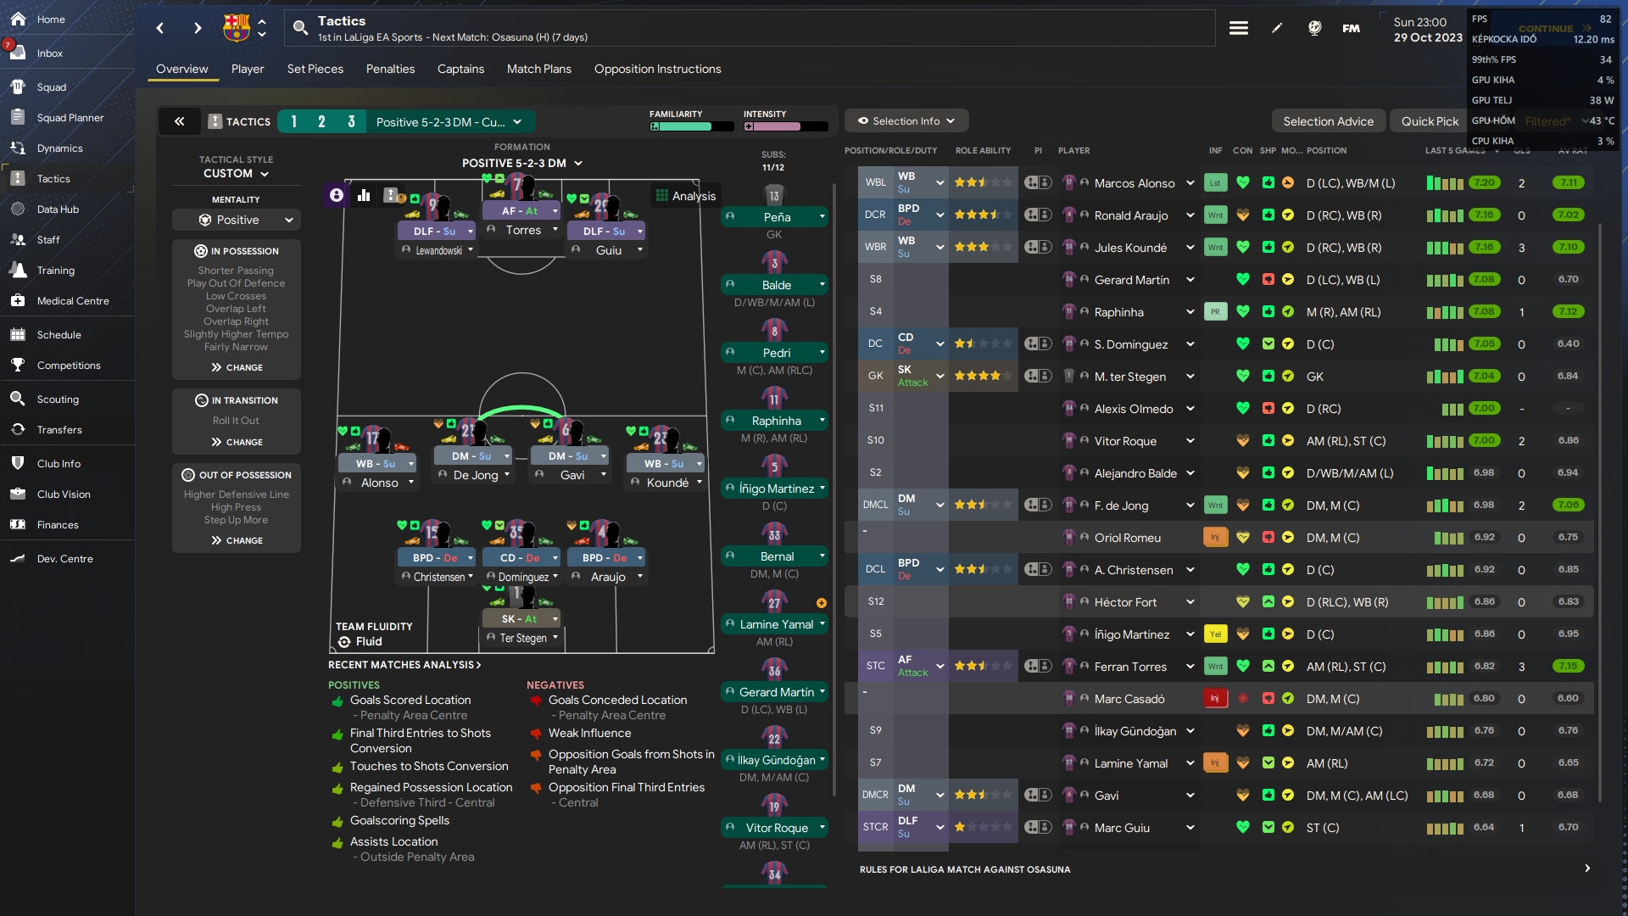Expand the Formation Positive 5-2-3 DM dropdown
The image size is (1628, 916).
coord(522,163)
